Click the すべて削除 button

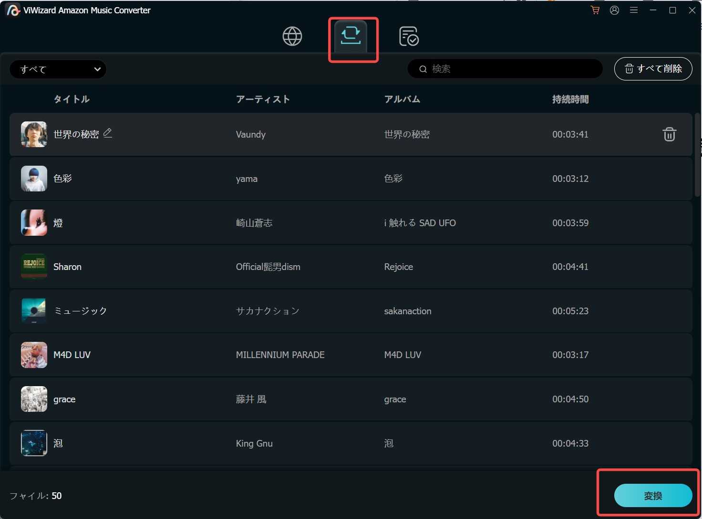(x=653, y=69)
